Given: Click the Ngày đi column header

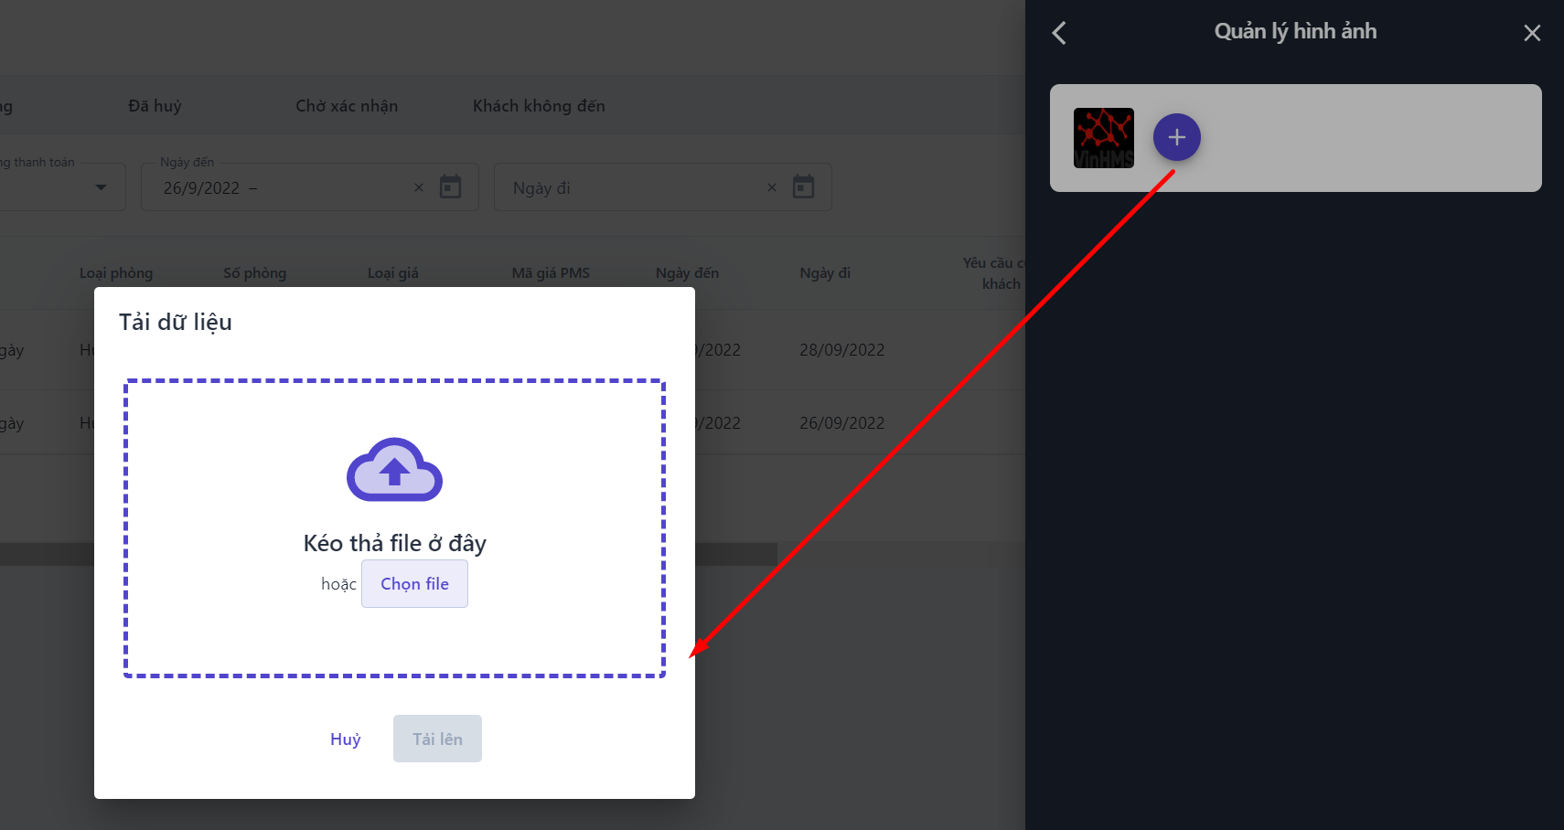Looking at the screenshot, I should [x=825, y=273].
